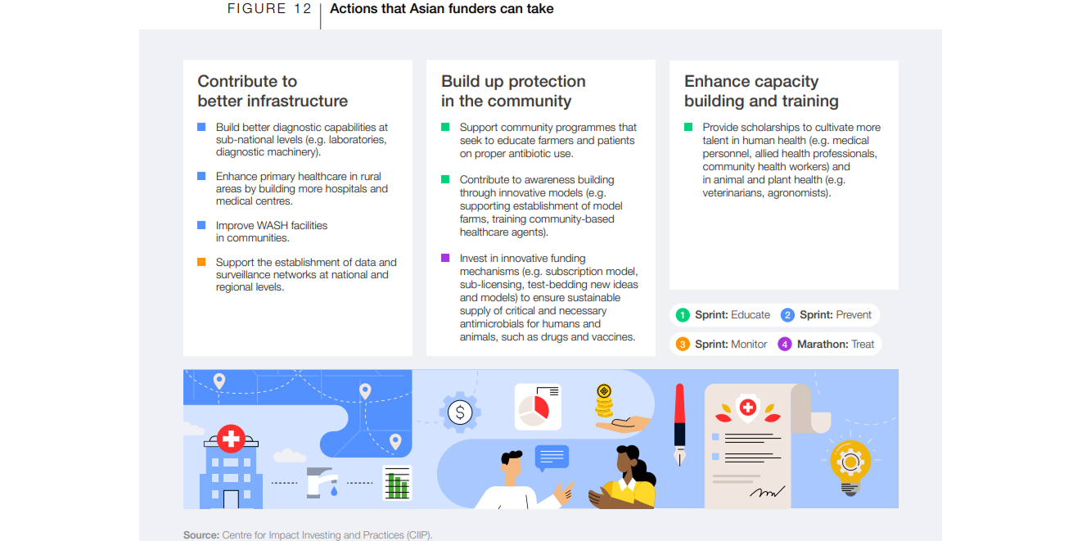
Task: Click the 'Sprint: Monitor' legend label
Action: [731, 345]
